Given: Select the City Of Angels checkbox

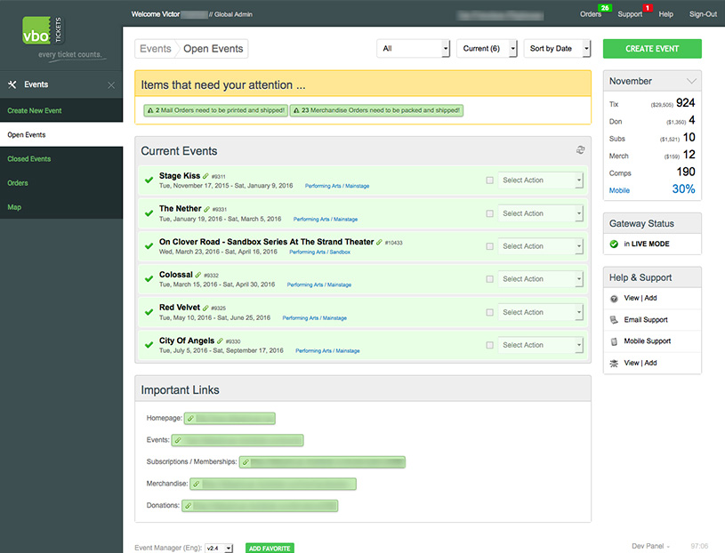Looking at the screenshot, I should pyautogui.click(x=489, y=345).
